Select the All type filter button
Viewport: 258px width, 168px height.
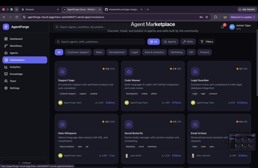tap(154, 42)
